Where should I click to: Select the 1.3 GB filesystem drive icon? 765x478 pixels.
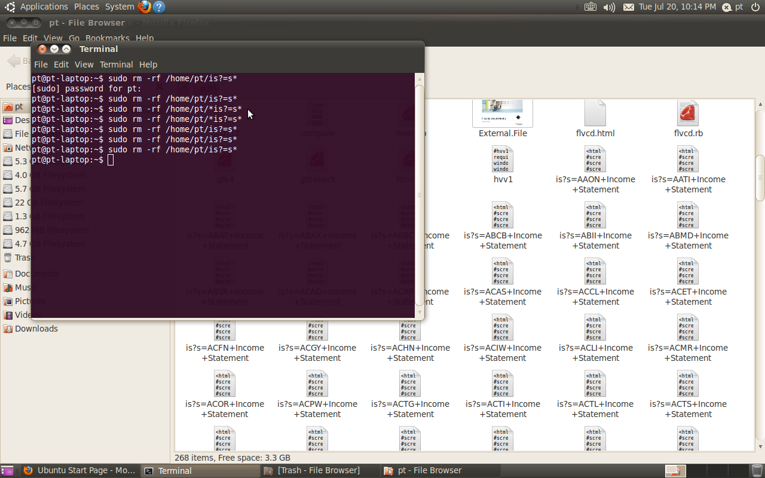pos(8,216)
